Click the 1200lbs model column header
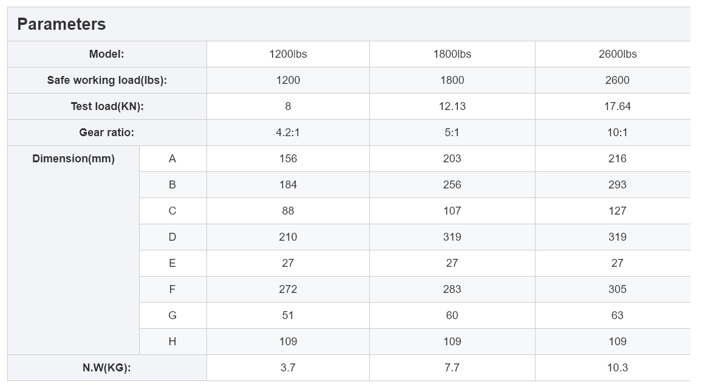Viewport: 705px width, 389px height. (288, 54)
